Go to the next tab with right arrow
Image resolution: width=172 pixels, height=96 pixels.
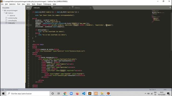point(29,7)
